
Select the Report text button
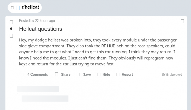point(127,74)
